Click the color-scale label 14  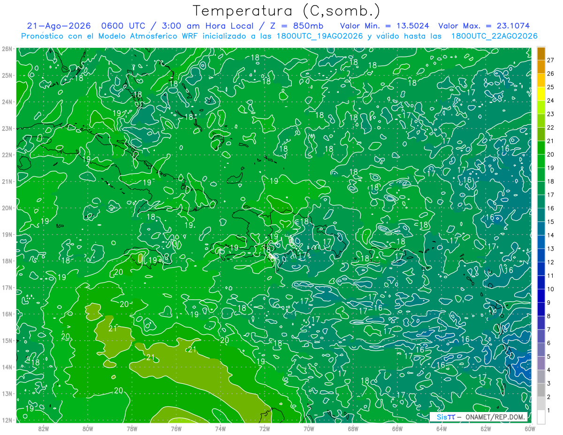[550, 235]
